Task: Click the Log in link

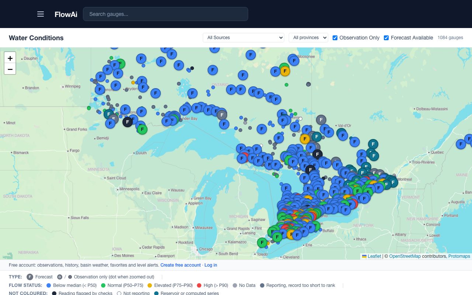Action: tap(211, 265)
